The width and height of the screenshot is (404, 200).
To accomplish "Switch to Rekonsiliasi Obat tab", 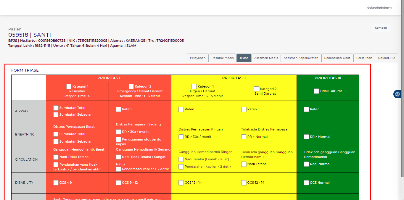I will tap(337, 58).
